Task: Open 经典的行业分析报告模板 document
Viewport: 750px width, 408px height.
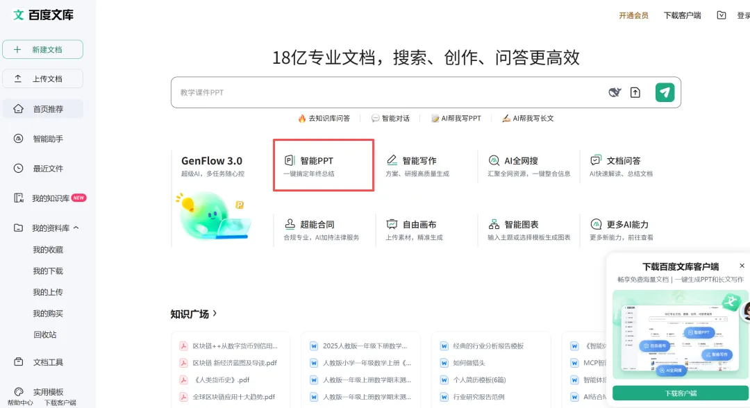Action: (488, 346)
